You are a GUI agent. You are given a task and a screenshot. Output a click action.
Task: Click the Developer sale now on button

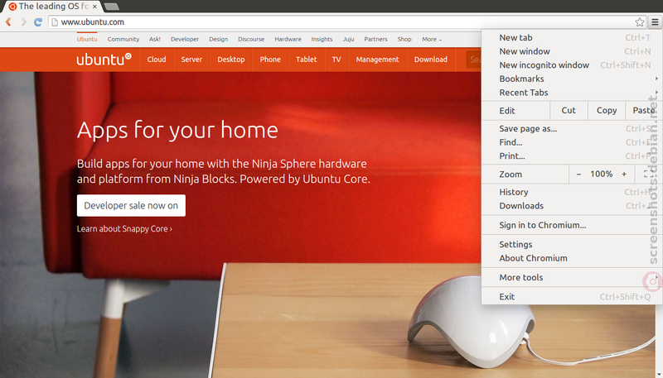pos(131,205)
